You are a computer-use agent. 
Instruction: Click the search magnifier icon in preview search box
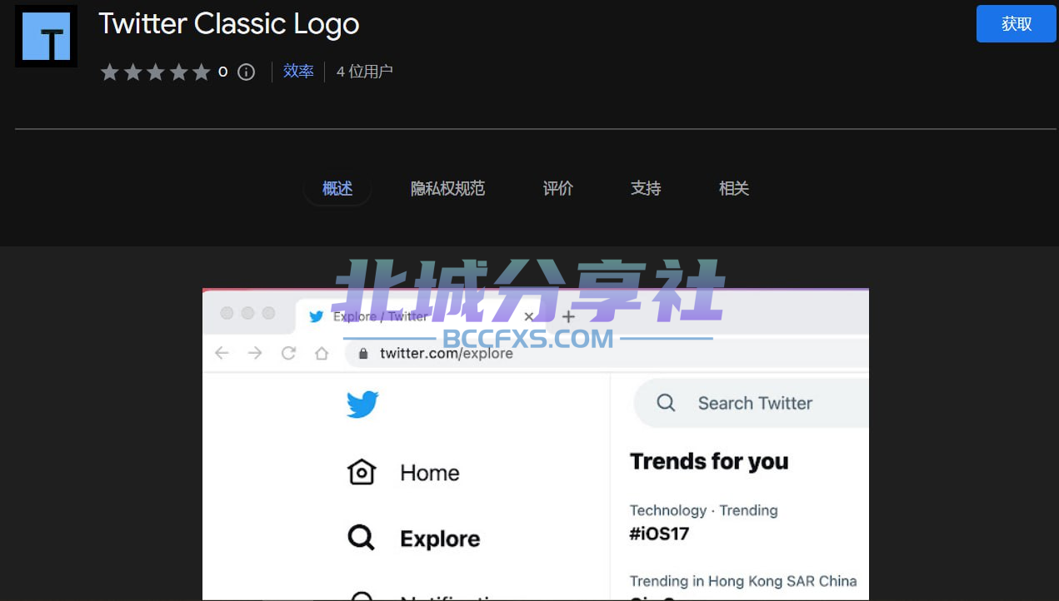(x=666, y=403)
